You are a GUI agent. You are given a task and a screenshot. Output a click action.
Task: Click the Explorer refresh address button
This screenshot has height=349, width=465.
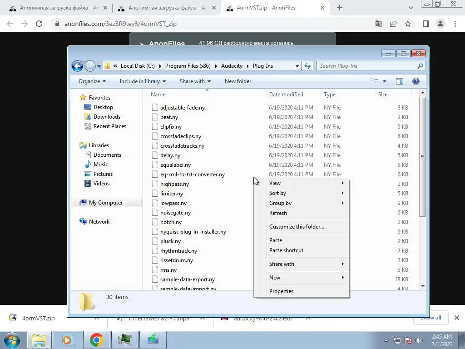click(307, 66)
